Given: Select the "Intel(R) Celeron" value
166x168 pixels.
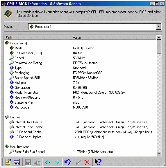Looking at the screenshot, I should pos(84,48).
